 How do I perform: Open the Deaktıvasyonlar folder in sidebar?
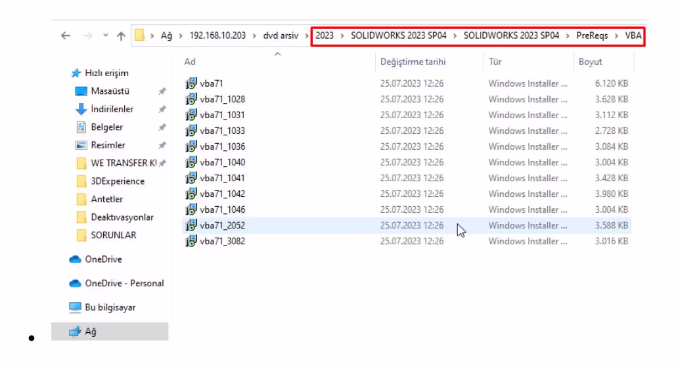tap(122, 217)
